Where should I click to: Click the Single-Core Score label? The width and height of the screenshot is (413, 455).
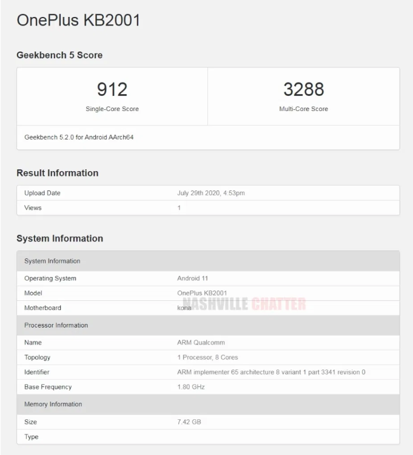[112, 109]
